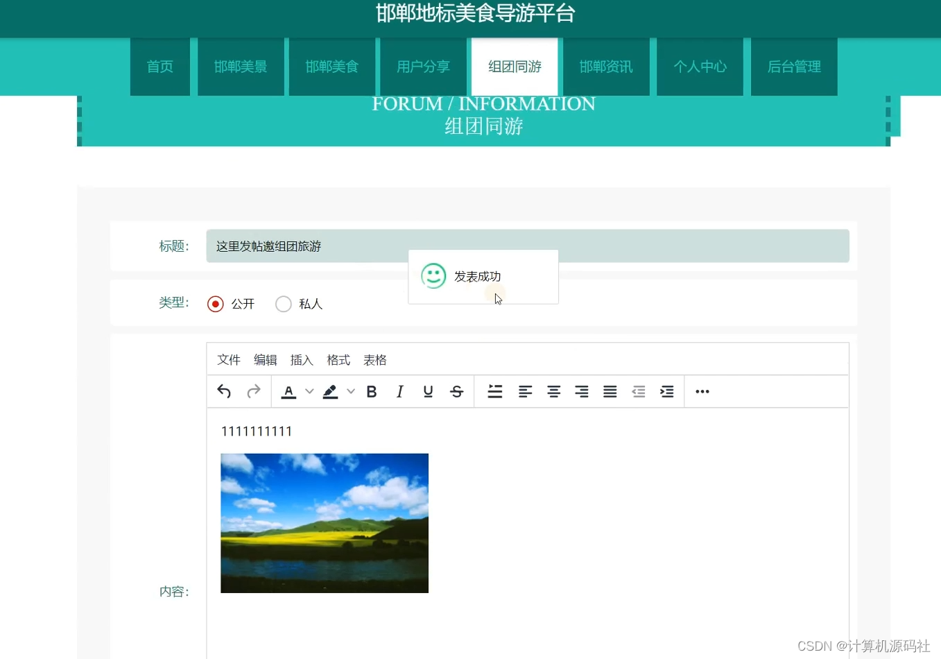Click the Undo icon in the editor toolbar
The height and width of the screenshot is (659, 941).
223,391
